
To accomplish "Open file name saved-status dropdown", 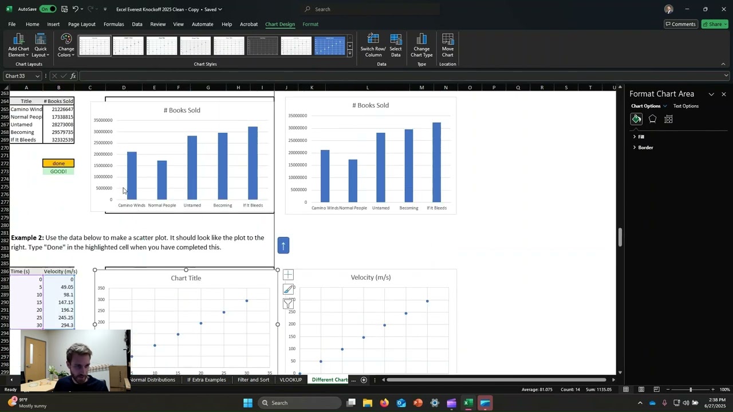I will (220, 9).
